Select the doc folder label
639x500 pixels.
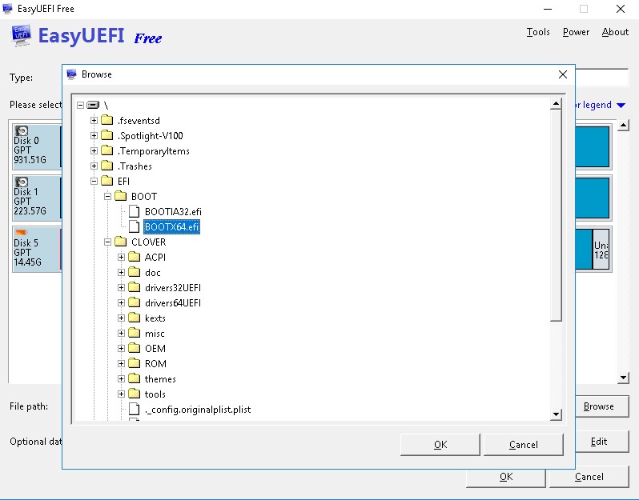(153, 272)
